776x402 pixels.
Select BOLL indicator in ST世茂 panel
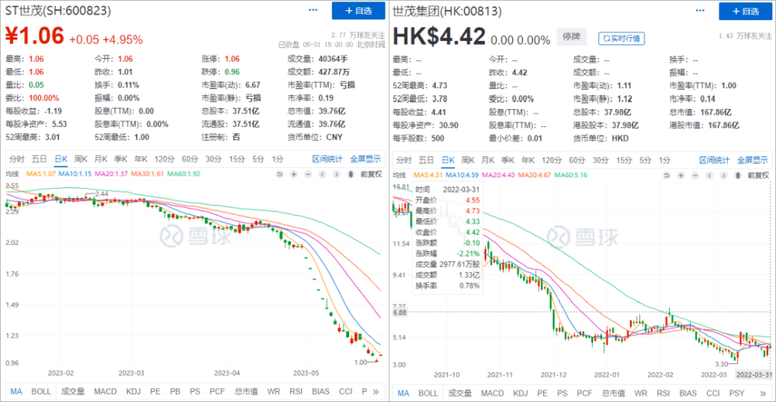(x=41, y=392)
